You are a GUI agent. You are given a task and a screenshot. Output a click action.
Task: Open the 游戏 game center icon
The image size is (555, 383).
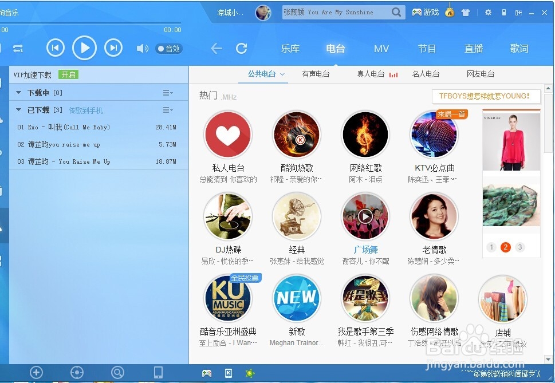(x=424, y=12)
